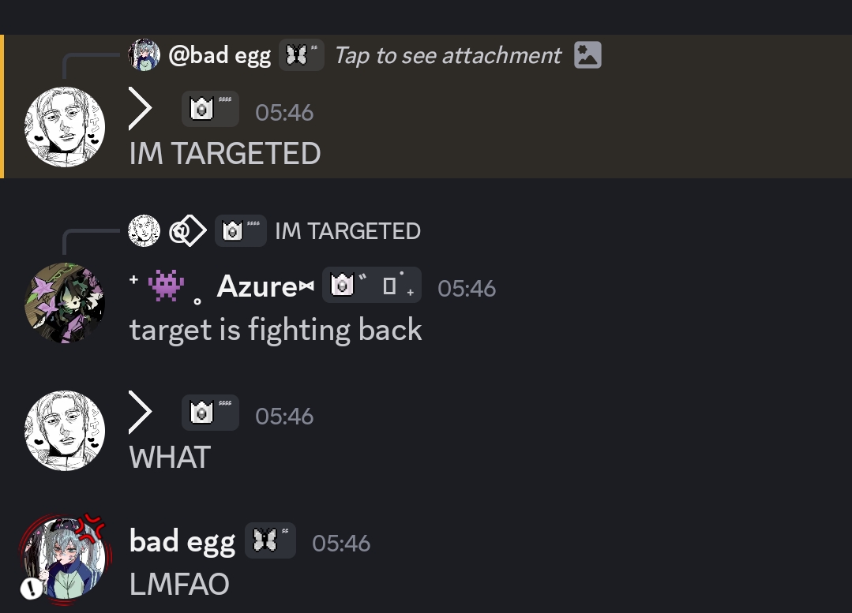Screen dimensions: 852x613
Task: Click the @bad egg mention in reply header
Action: point(220,55)
